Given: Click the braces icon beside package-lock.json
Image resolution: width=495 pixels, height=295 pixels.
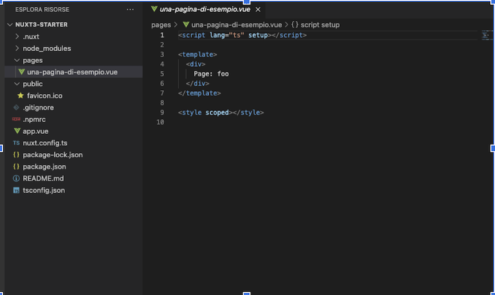Looking at the screenshot, I should coord(16,154).
